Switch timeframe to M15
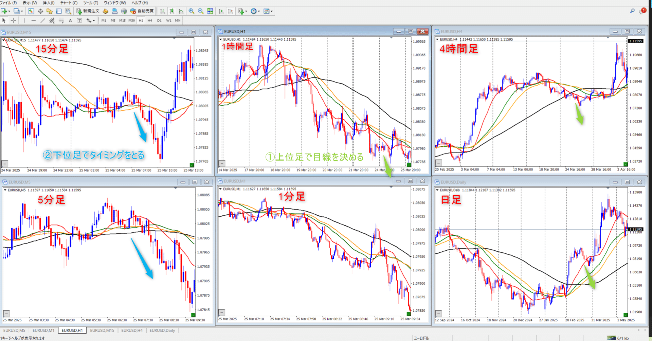Screen dimensions: 652x341 (x=122, y=20)
